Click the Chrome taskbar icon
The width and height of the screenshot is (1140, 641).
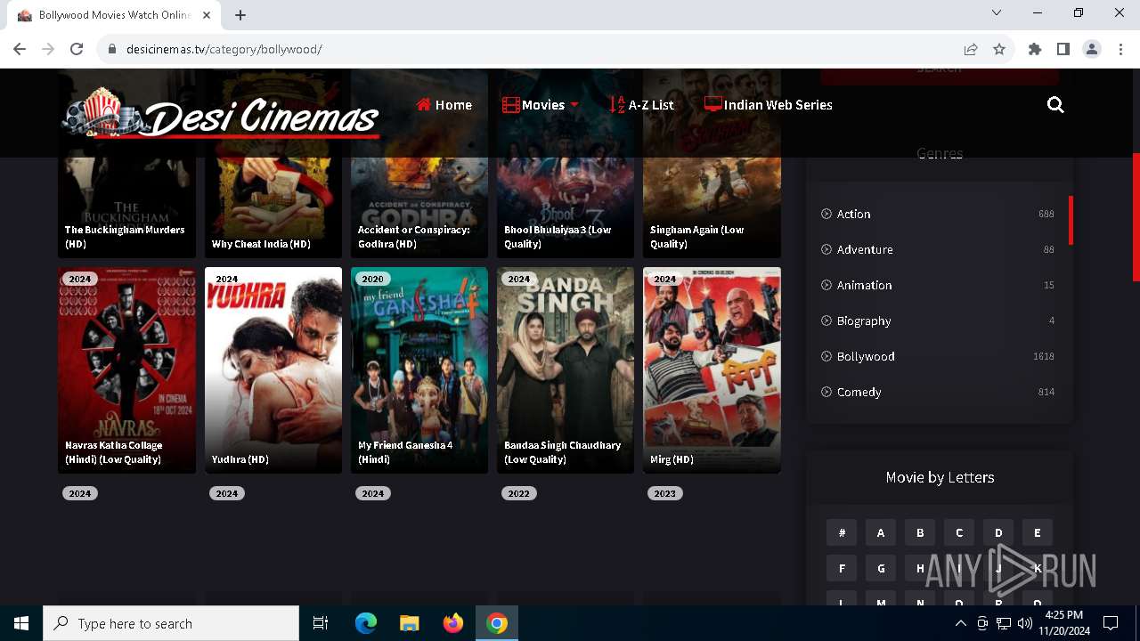[497, 623]
